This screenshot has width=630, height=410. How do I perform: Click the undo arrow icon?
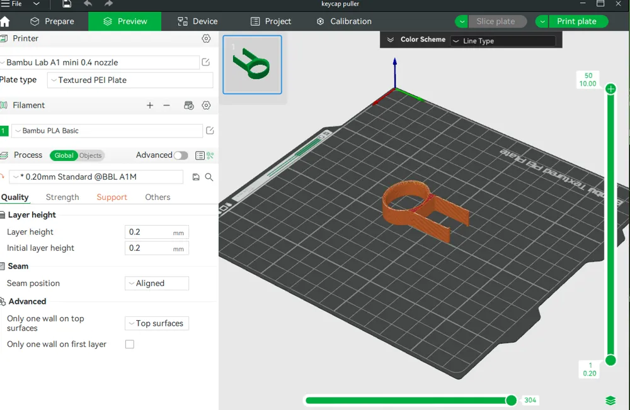tap(88, 4)
